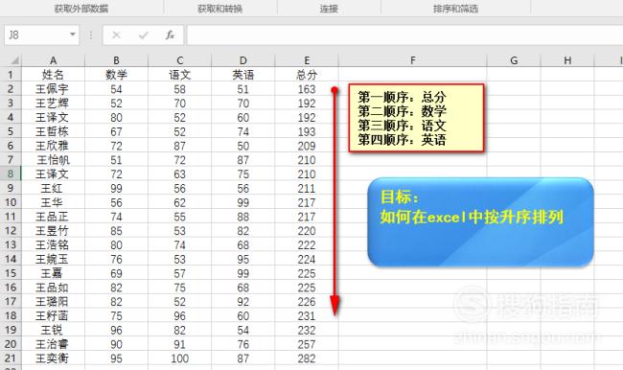623x370 pixels.
Task: Open the insert function fx icon
Action: pyautogui.click(x=170, y=35)
